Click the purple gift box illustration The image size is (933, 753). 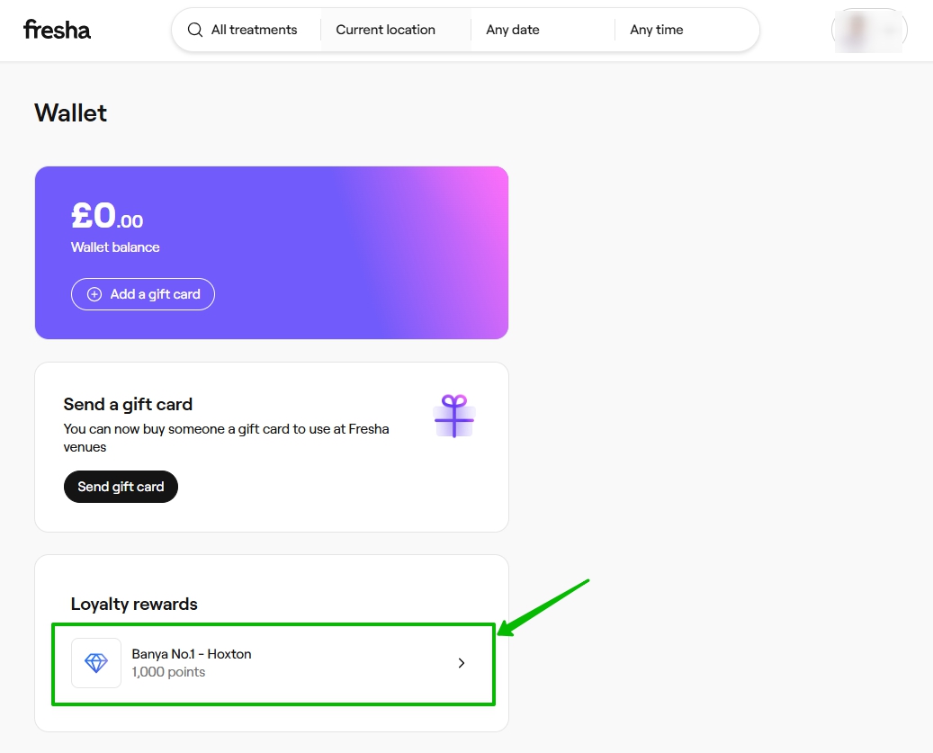click(x=454, y=416)
